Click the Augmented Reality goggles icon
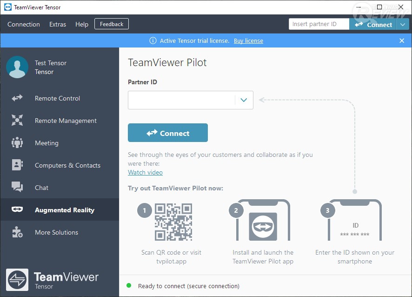 (17, 209)
